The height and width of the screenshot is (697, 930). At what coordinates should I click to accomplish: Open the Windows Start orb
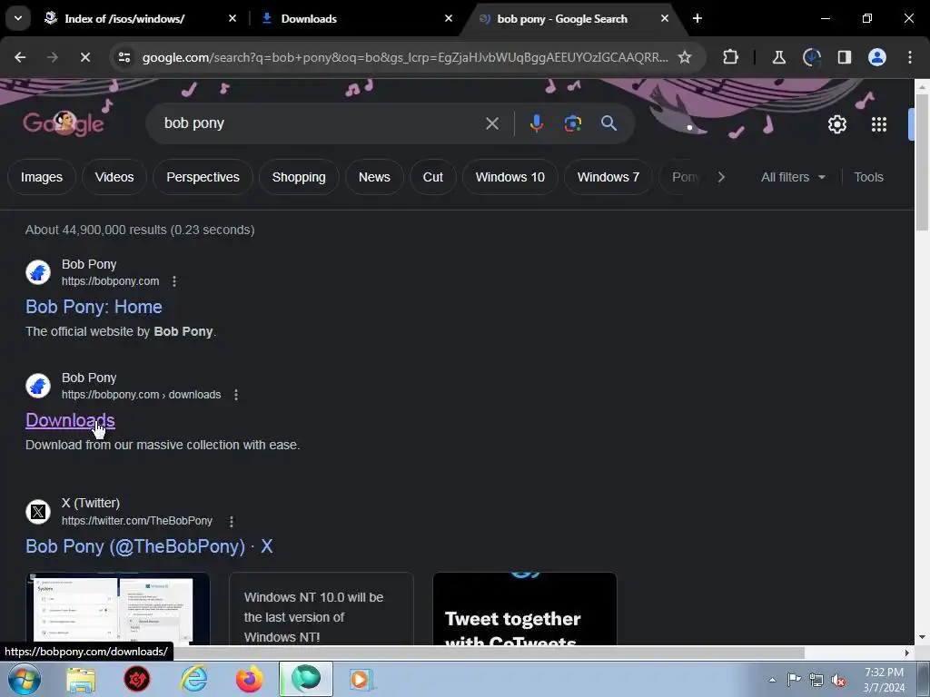[x=23, y=679]
